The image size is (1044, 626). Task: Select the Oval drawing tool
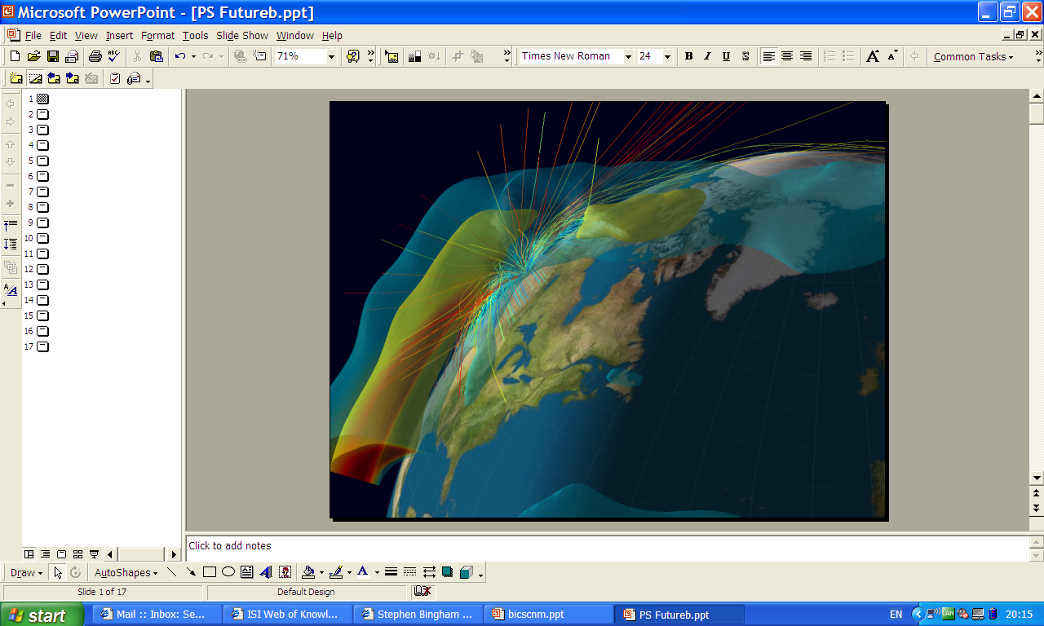coord(228,572)
